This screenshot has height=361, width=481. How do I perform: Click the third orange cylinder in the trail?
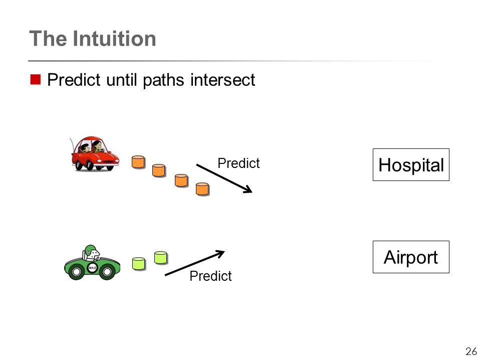(x=181, y=180)
